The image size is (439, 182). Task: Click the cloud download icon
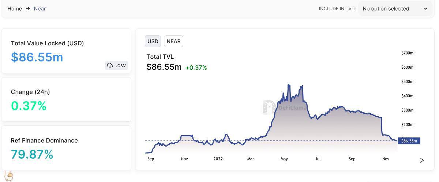coord(110,65)
